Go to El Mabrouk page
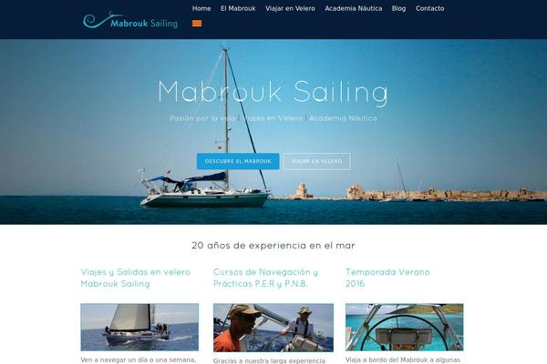The width and height of the screenshot is (547, 364). pyautogui.click(x=238, y=8)
